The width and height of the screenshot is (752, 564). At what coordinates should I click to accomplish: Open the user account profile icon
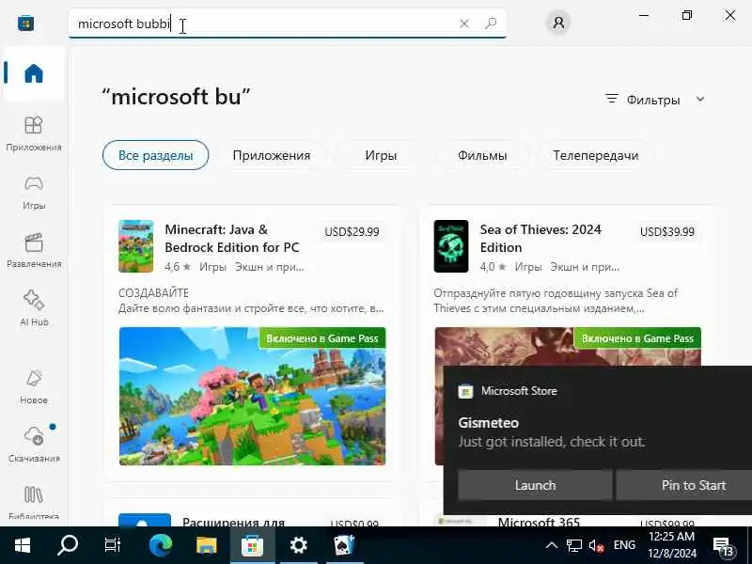pyautogui.click(x=558, y=23)
